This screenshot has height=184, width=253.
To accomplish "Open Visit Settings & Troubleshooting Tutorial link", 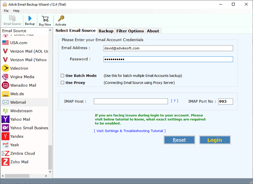I will click(130, 131).
